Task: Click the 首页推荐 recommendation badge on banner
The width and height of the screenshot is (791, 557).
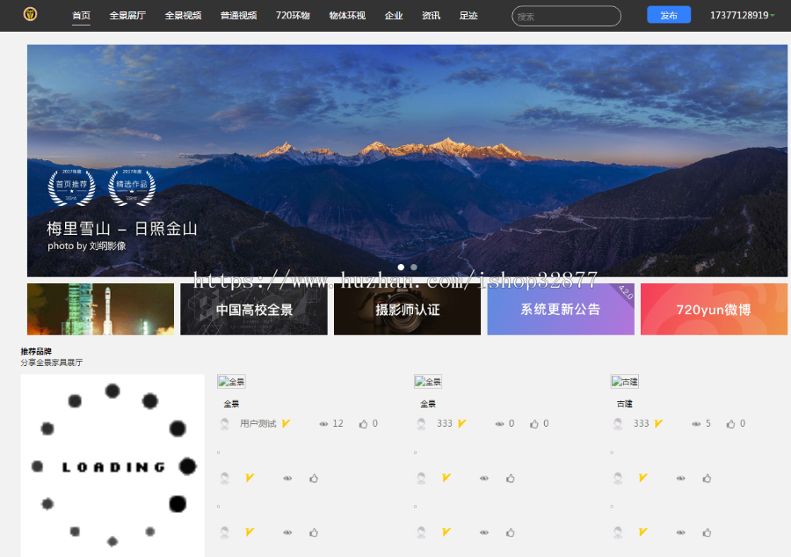Action: click(71, 187)
